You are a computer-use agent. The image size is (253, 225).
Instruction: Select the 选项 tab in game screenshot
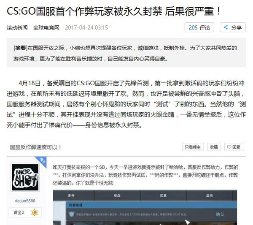(x=209, y=195)
